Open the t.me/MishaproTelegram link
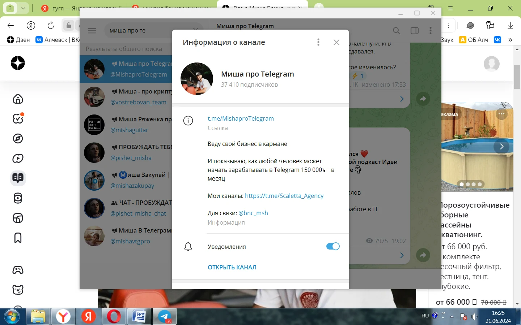The height and width of the screenshot is (325, 521). click(x=241, y=118)
